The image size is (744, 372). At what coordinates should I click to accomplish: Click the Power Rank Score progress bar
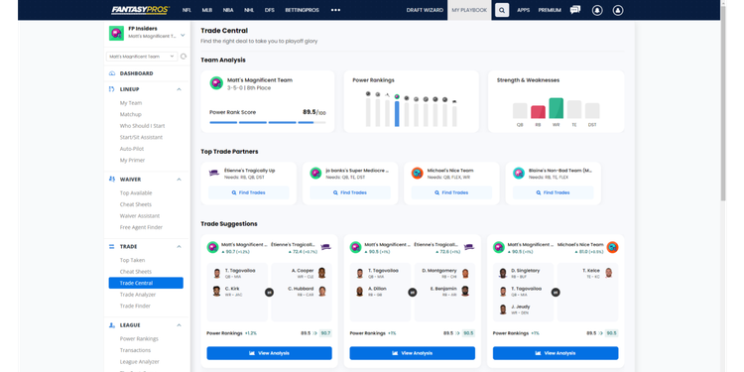click(268, 122)
